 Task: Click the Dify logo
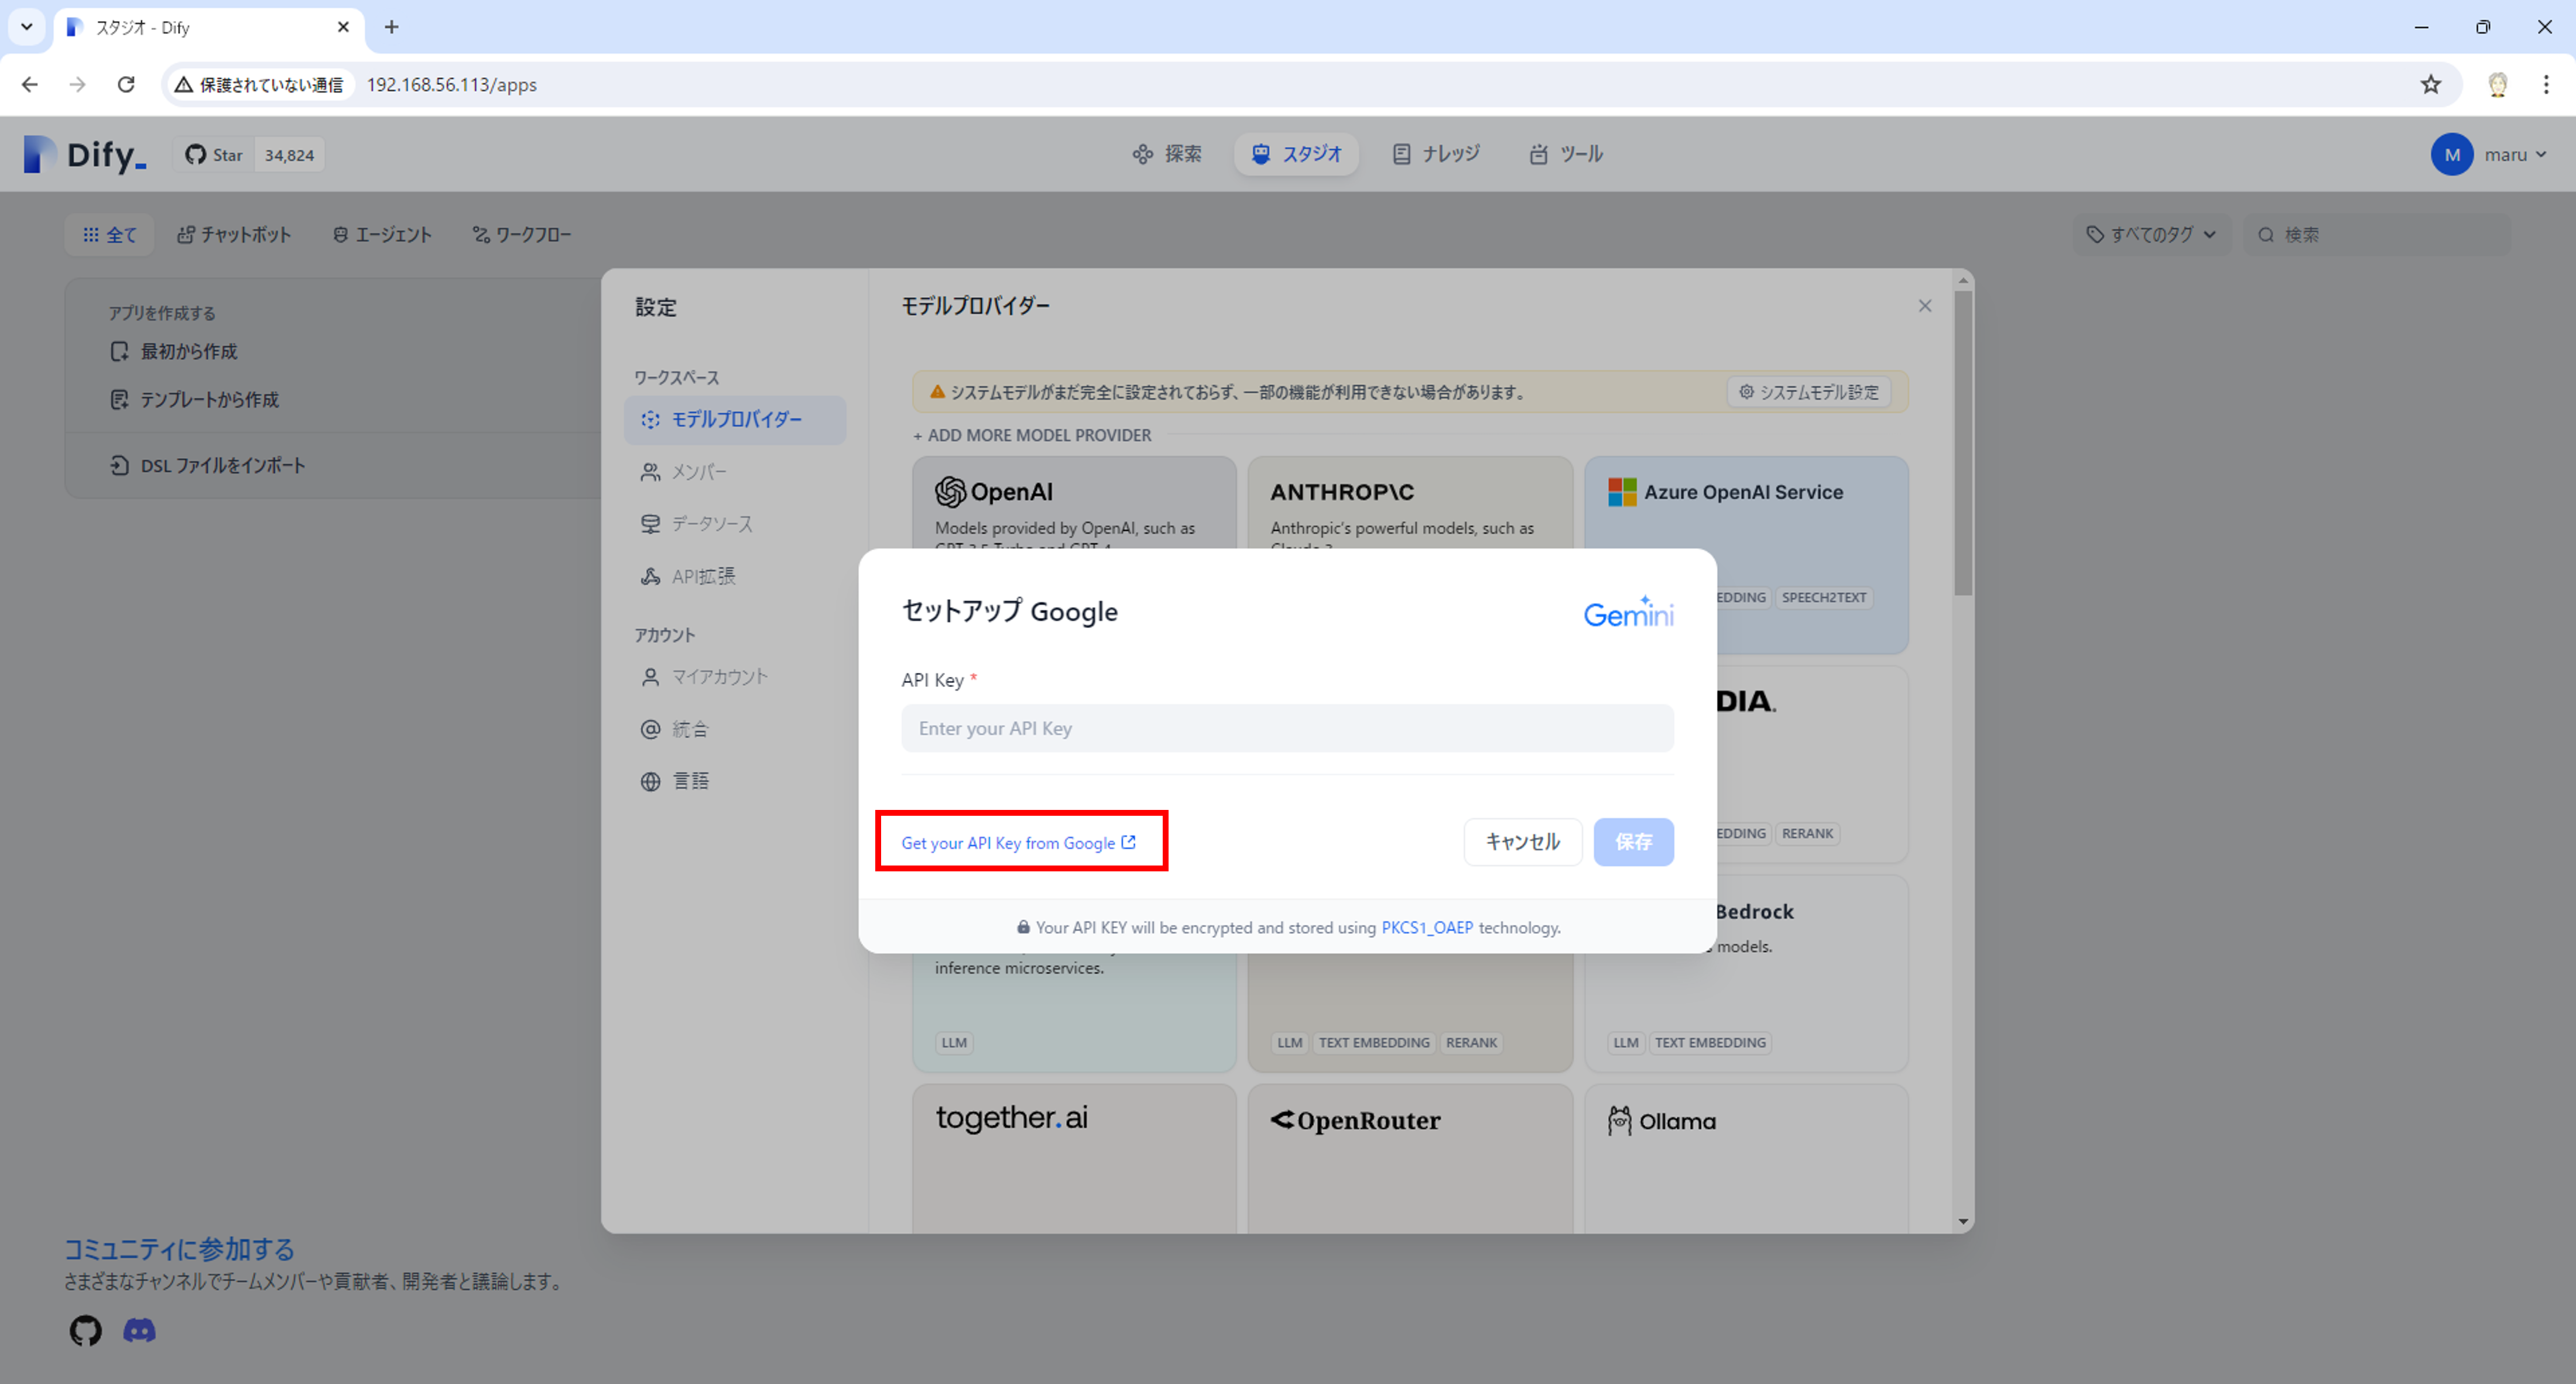85,155
